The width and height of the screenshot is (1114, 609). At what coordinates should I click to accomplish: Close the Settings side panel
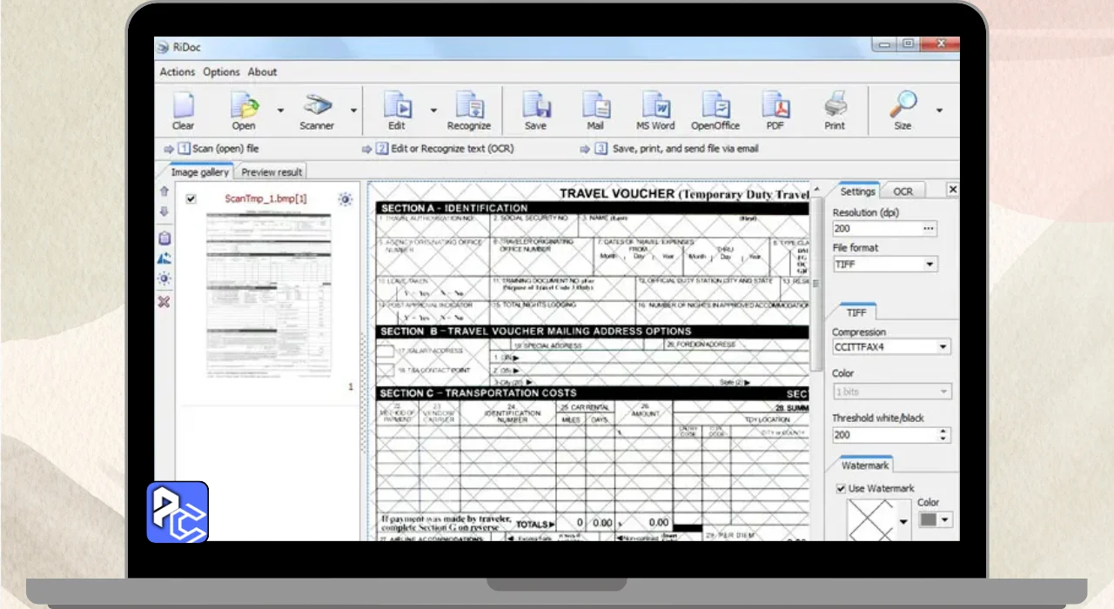coord(952,190)
